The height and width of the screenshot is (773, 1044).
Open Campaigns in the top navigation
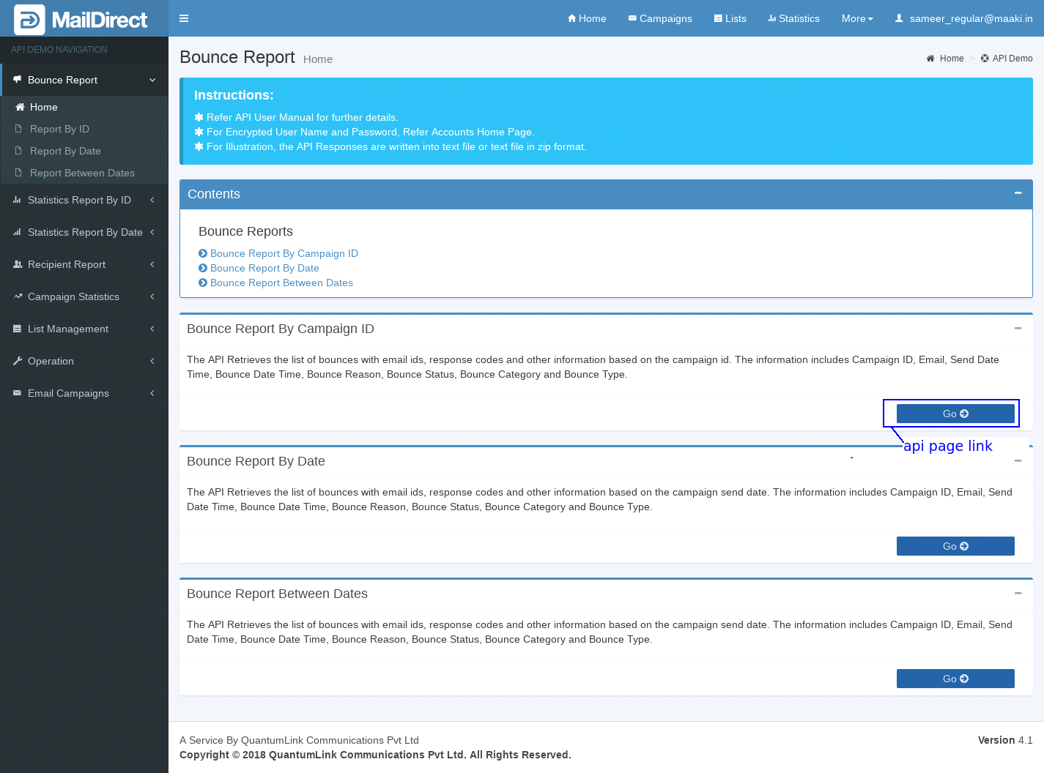(x=659, y=18)
